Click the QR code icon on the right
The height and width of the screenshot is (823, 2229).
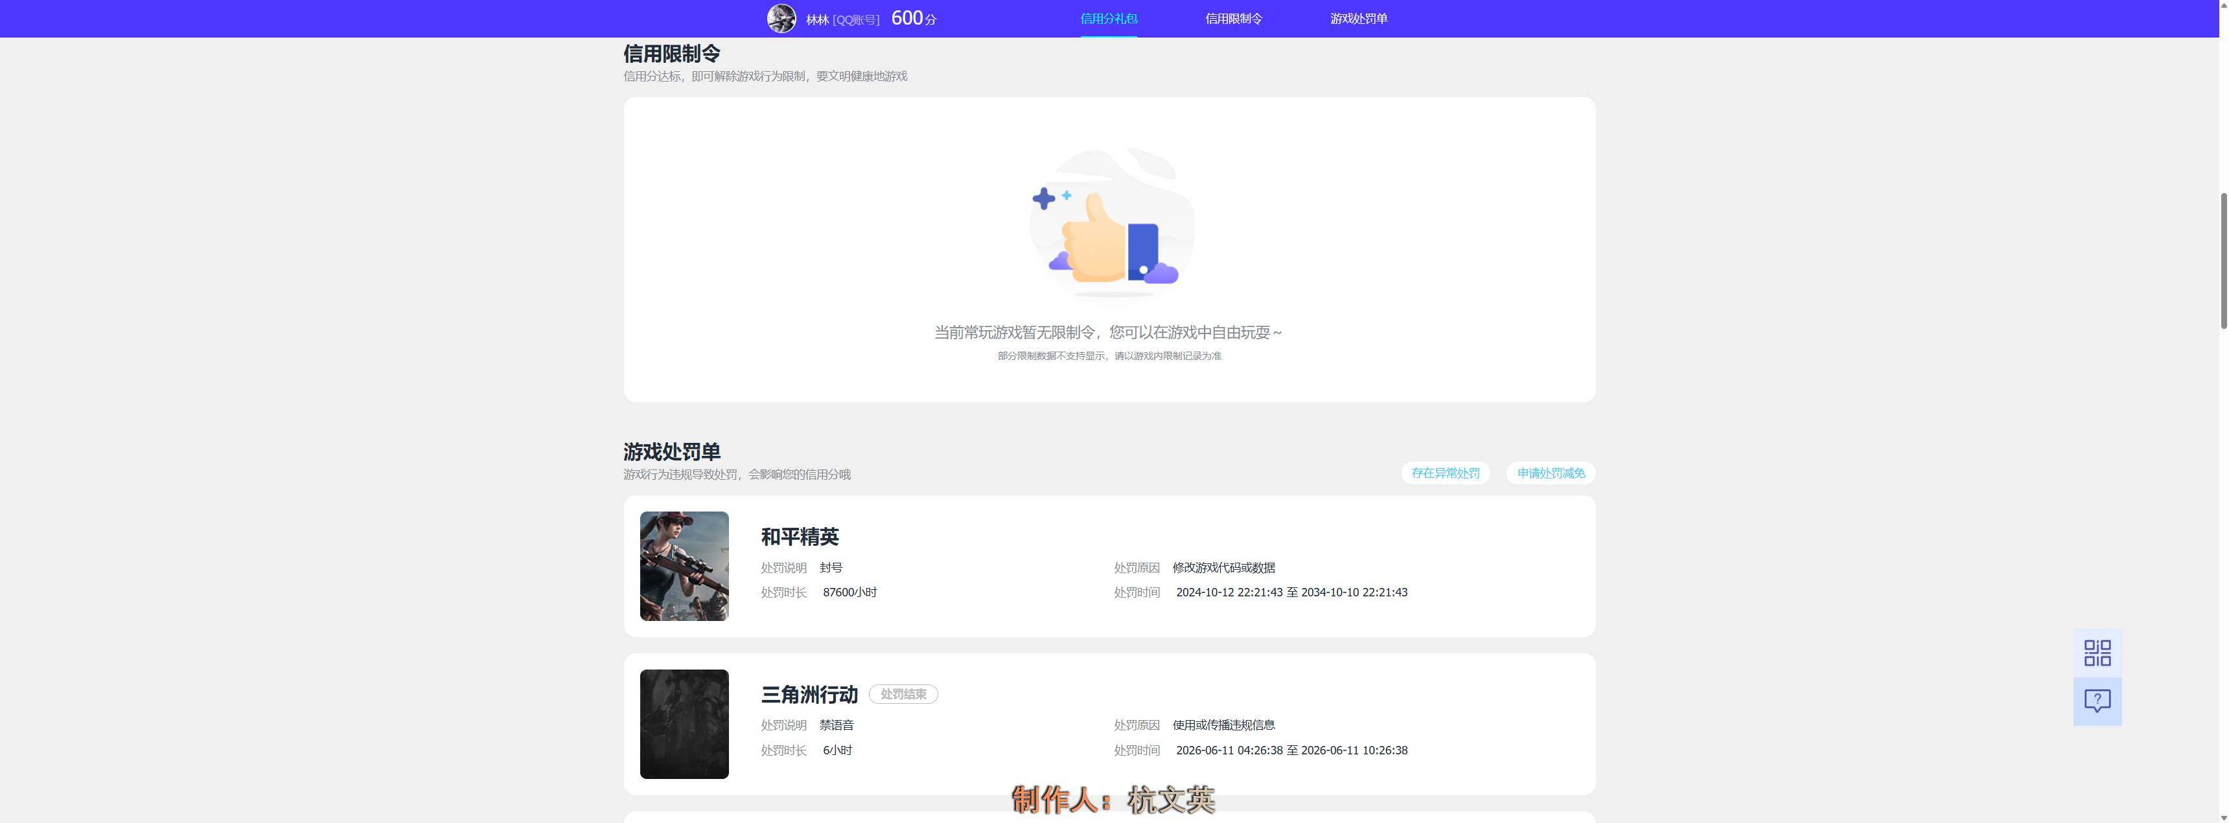pos(2097,653)
